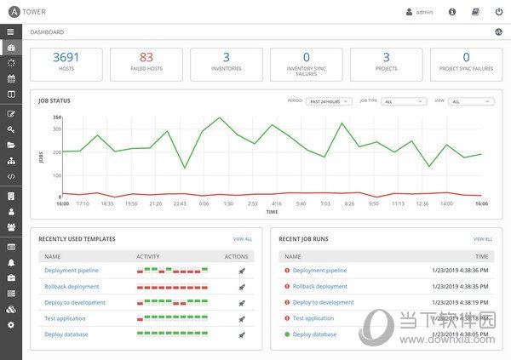Launch Rollback deployment template with rocket icon

(x=242, y=287)
